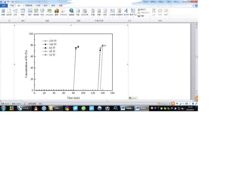Screen dimensions: 237x177
Task: Click the vertical scrollbar up arrow
Action: pyautogui.click(x=197, y=27)
